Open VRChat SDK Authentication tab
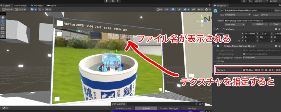 click(x=123, y=108)
